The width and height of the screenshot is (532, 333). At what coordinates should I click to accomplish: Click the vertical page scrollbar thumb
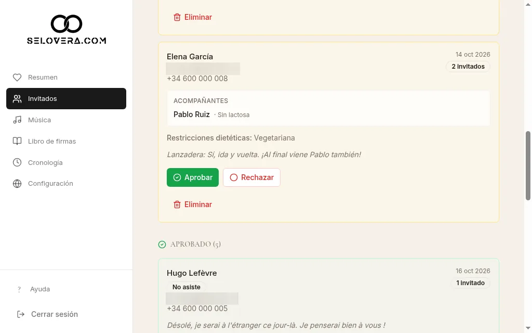click(x=528, y=165)
